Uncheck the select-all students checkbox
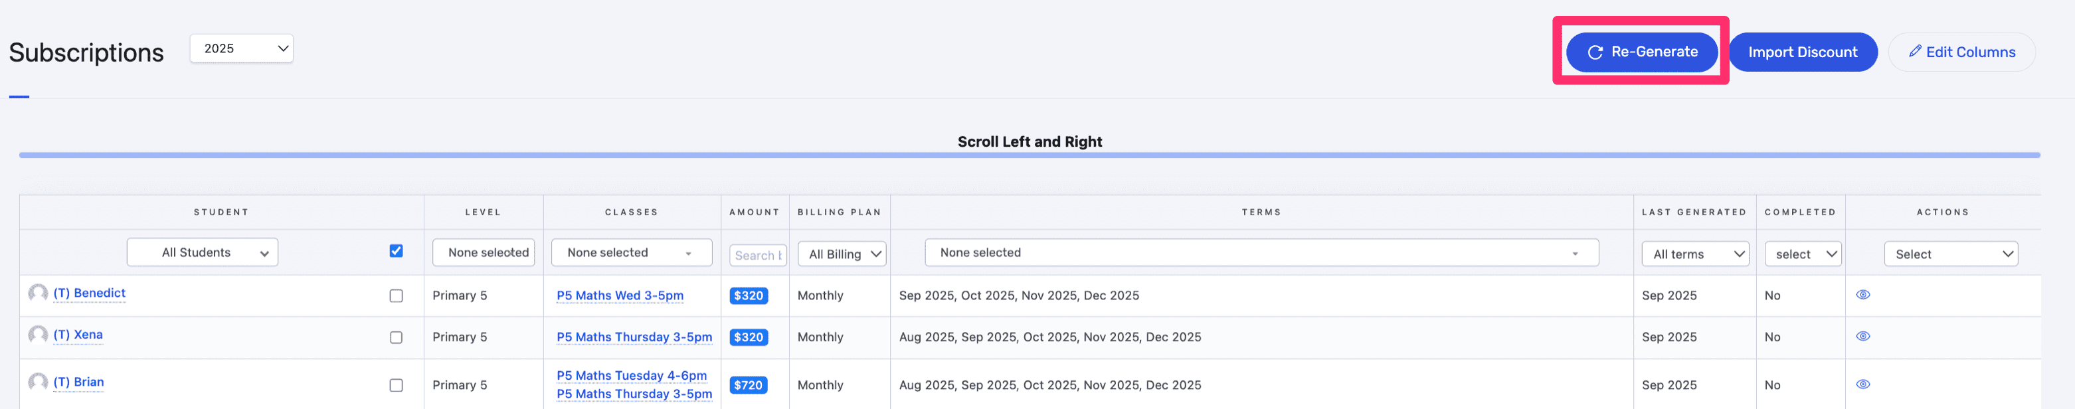This screenshot has width=2075, height=409. click(395, 251)
